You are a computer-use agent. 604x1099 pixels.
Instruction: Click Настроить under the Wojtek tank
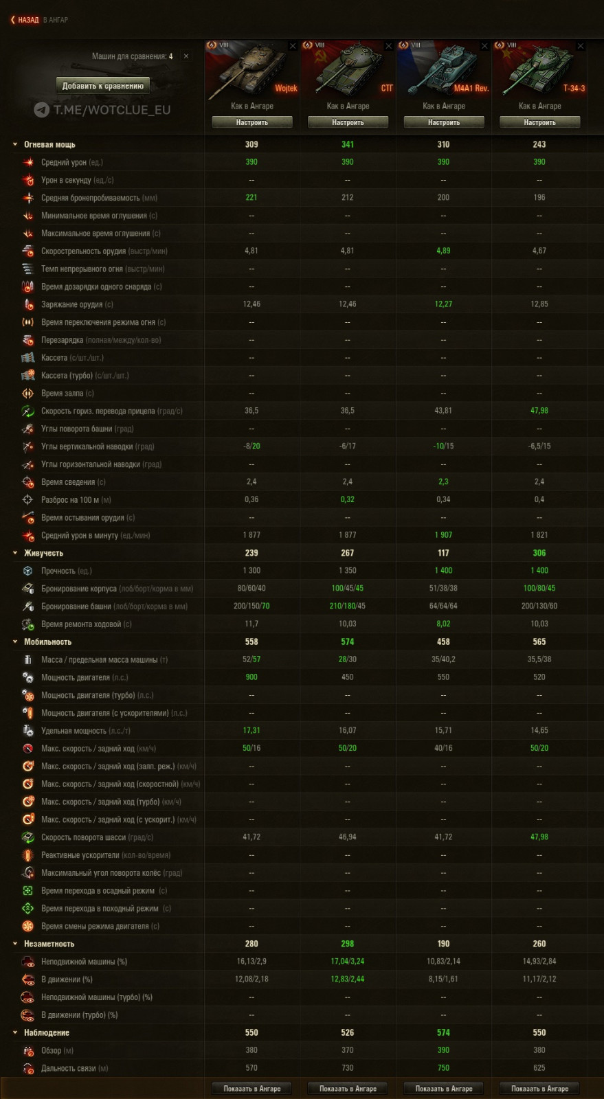click(x=252, y=122)
